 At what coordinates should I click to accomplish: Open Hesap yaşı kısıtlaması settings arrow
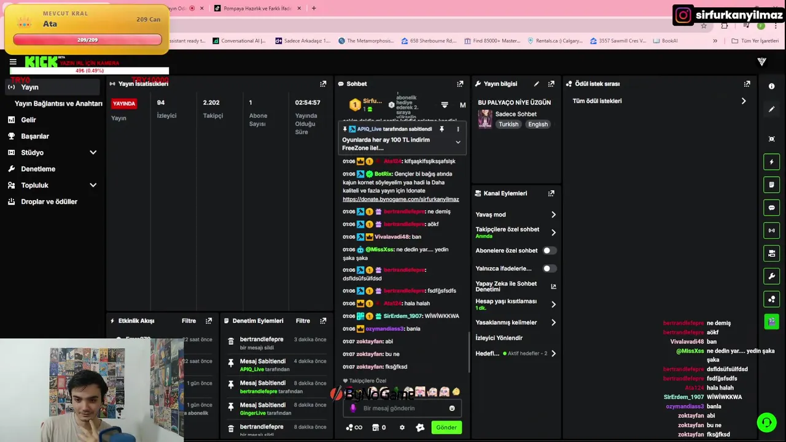[x=553, y=304]
